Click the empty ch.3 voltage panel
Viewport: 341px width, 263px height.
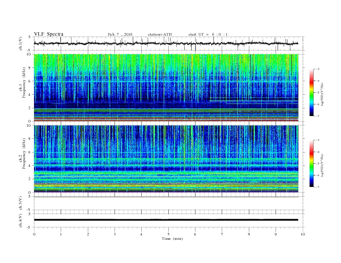(x=169, y=203)
